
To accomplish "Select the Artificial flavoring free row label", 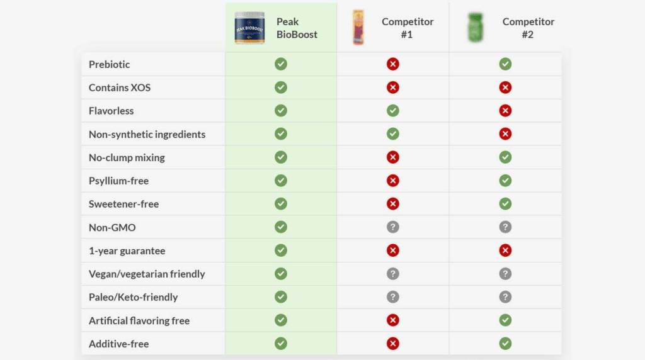I will tap(139, 320).
